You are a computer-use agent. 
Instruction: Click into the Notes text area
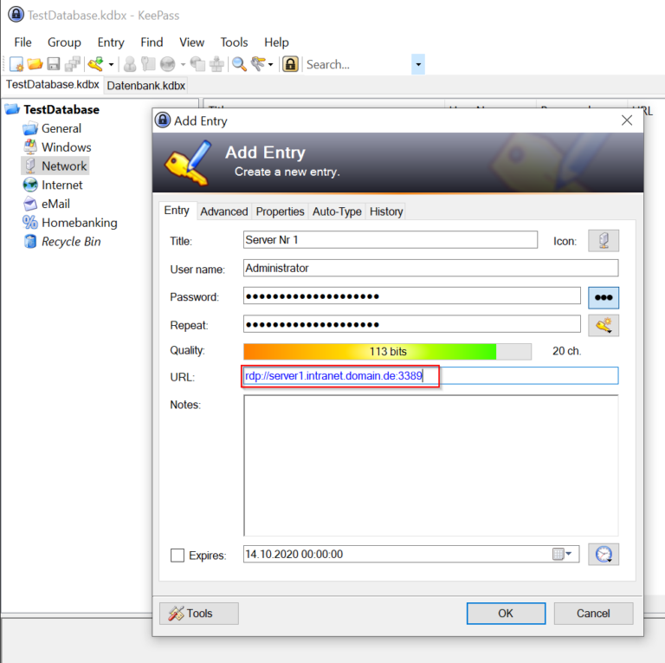tap(431, 465)
